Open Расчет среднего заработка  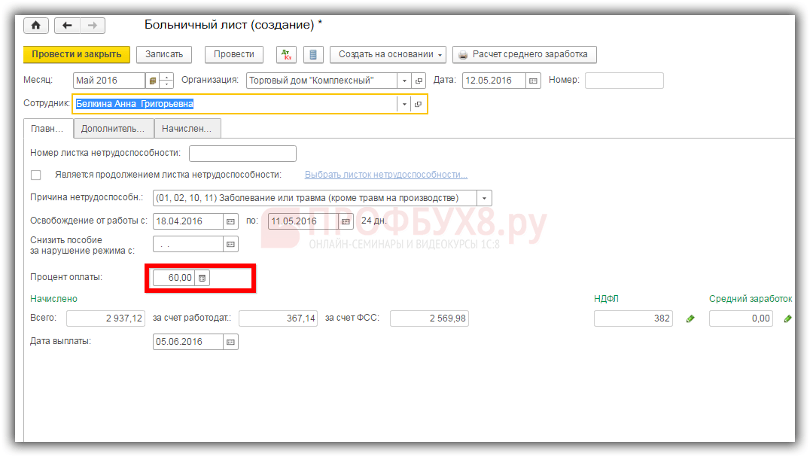[525, 54]
